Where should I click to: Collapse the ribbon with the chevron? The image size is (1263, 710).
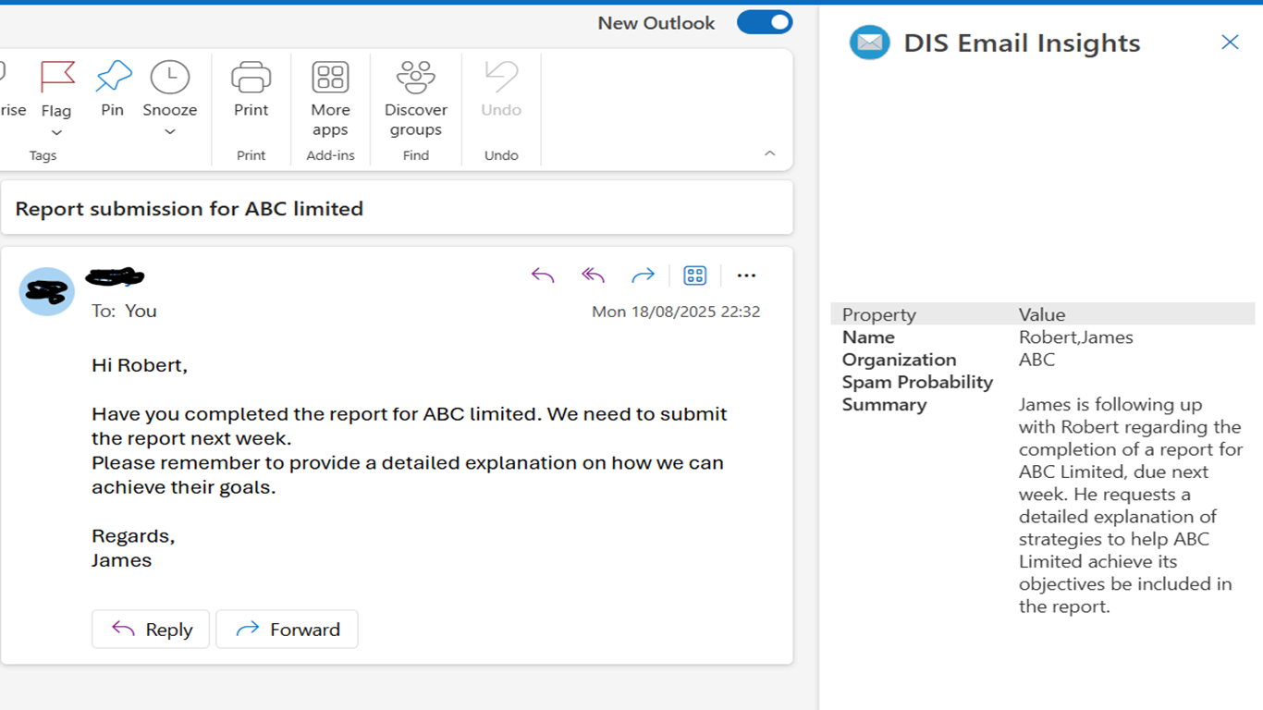tap(769, 153)
